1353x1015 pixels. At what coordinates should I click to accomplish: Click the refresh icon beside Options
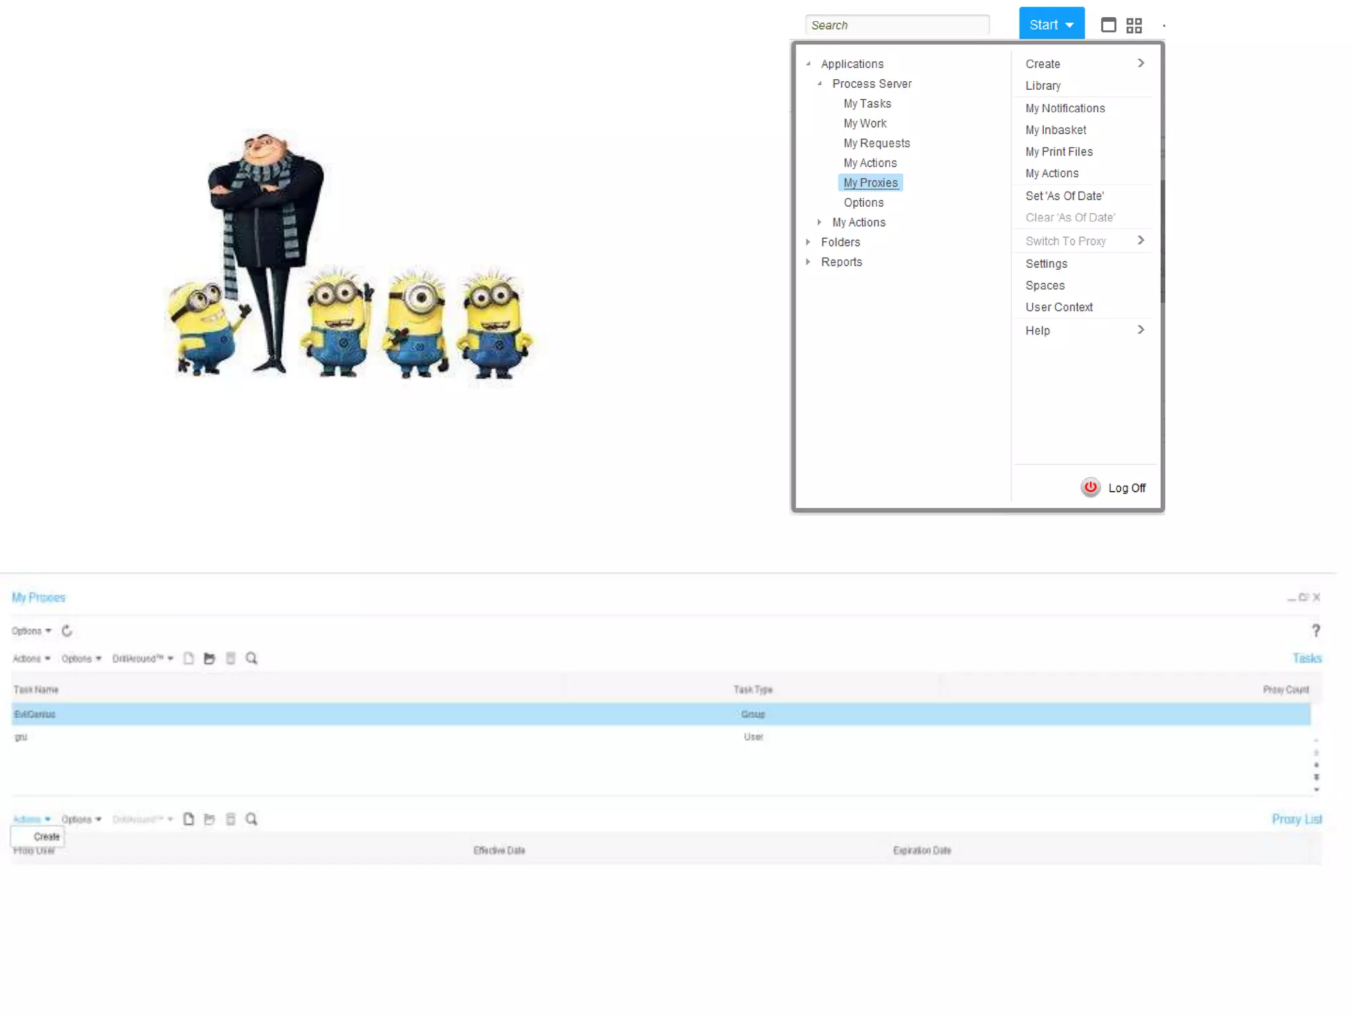(x=67, y=630)
